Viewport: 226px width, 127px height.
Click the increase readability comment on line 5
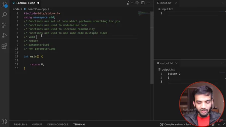point(59,29)
